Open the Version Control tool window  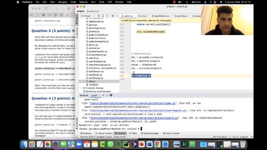click(103, 133)
